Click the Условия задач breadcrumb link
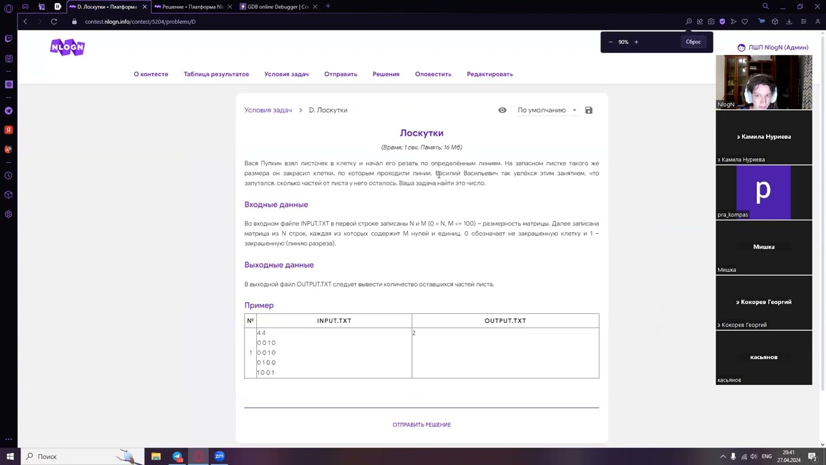Viewport: 826px width, 465px height. coord(268,110)
